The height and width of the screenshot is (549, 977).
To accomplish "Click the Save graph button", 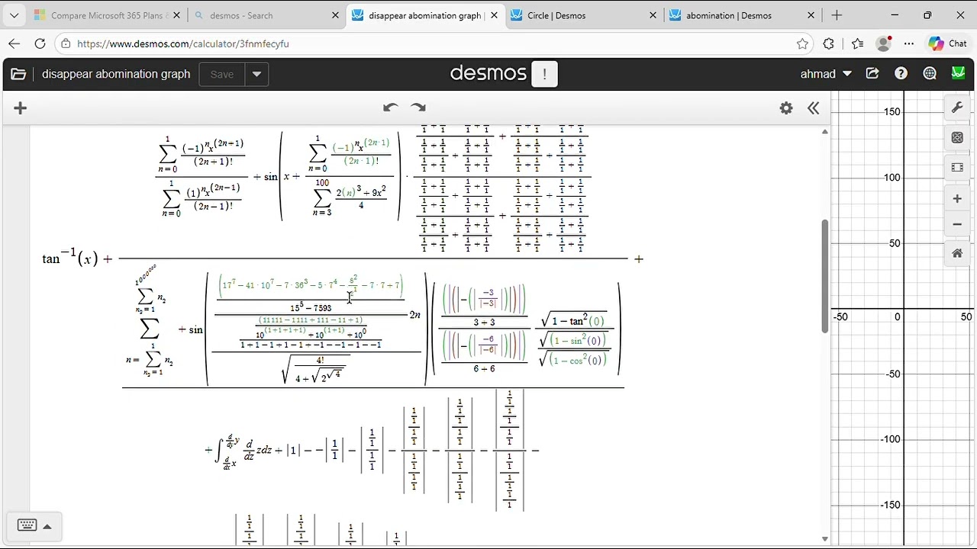I will [222, 74].
